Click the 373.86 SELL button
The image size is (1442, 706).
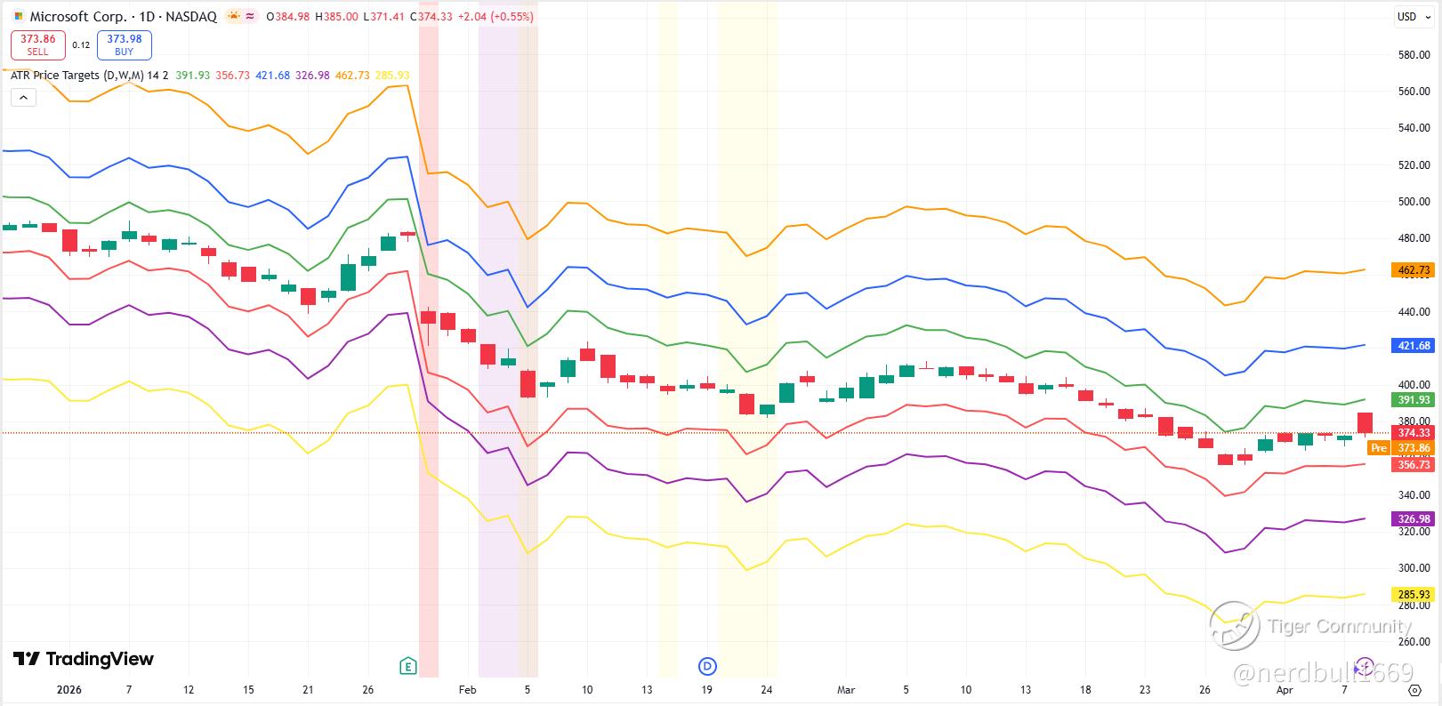point(37,44)
